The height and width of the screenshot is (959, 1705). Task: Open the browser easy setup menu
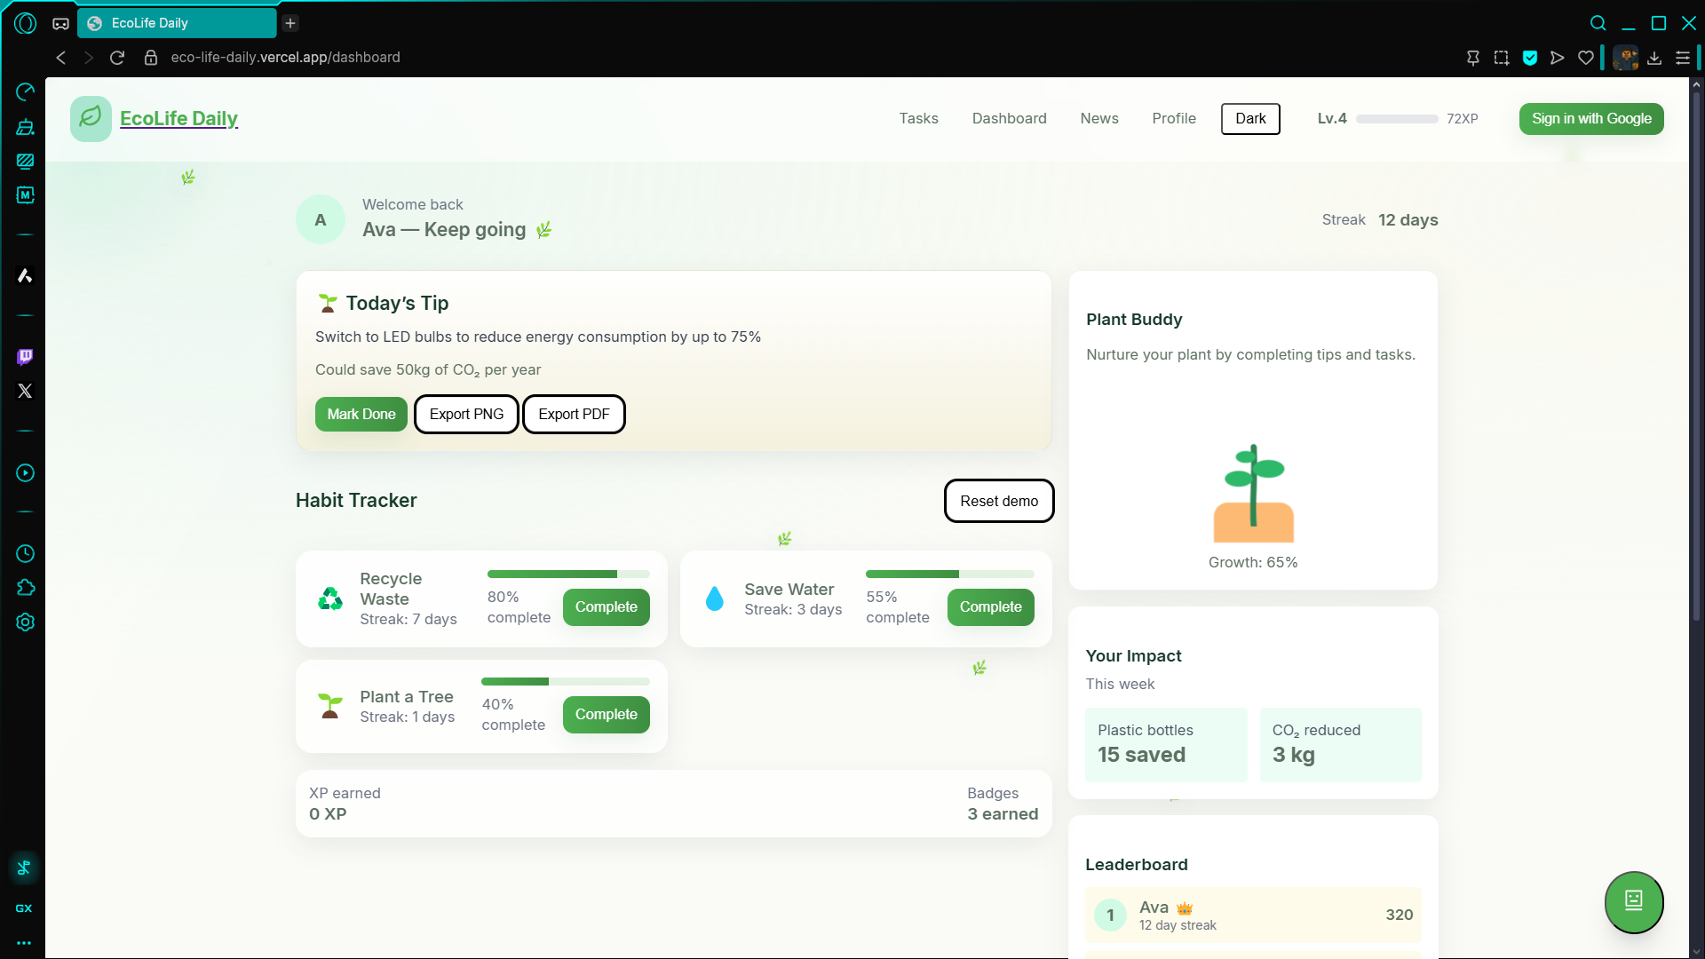(1682, 58)
